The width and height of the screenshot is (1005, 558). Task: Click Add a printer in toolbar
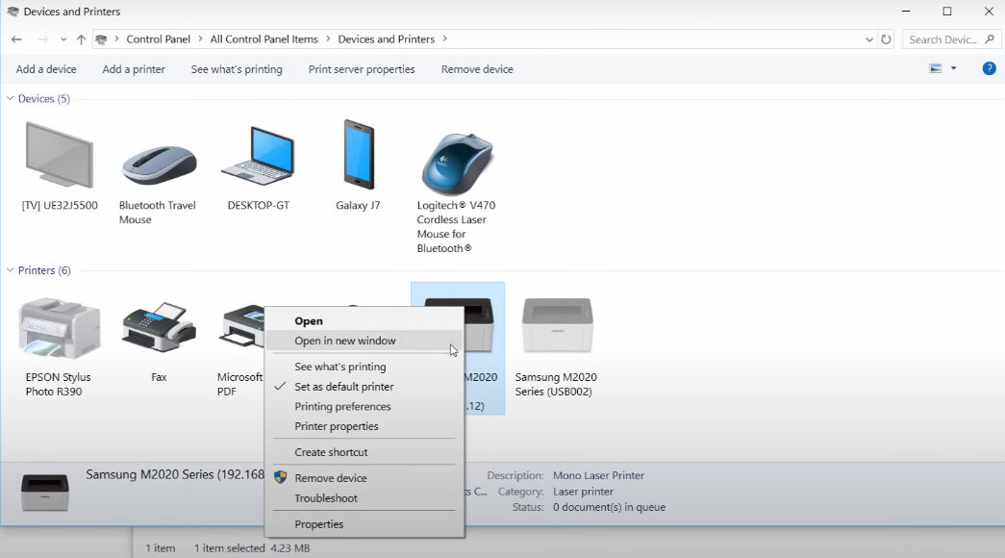tap(134, 69)
